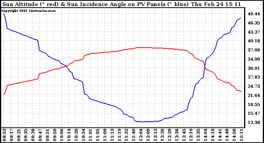The width and height of the screenshot is (264, 143).
Task: Click the 11:13 time label
Action: pyautogui.click(x=112, y=135)
